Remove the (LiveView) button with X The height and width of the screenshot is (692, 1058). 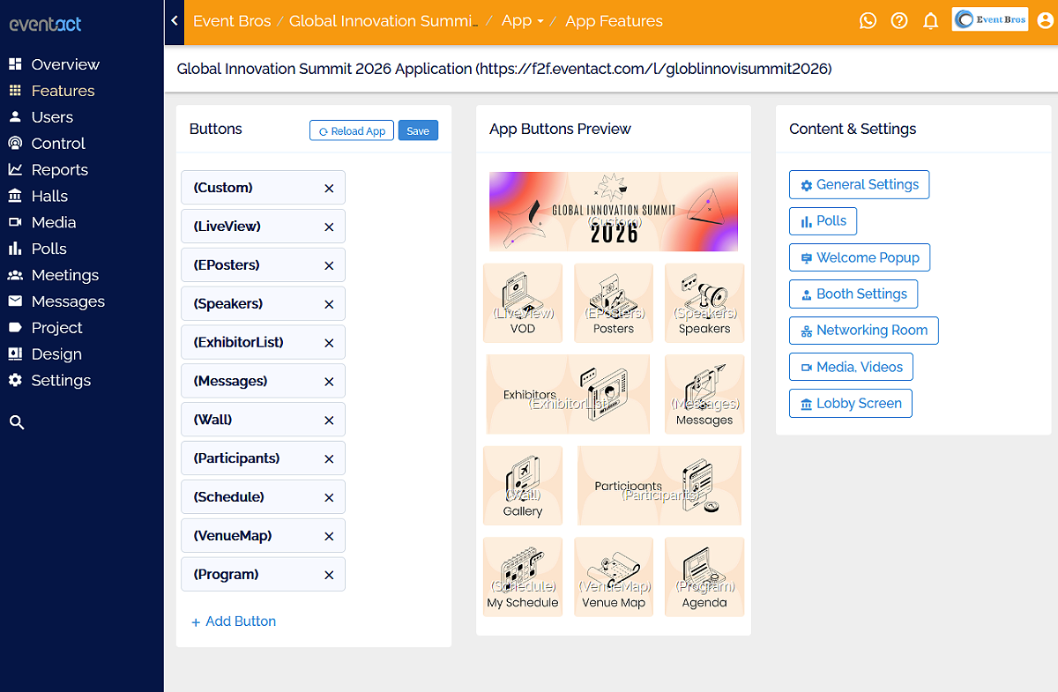click(x=329, y=227)
